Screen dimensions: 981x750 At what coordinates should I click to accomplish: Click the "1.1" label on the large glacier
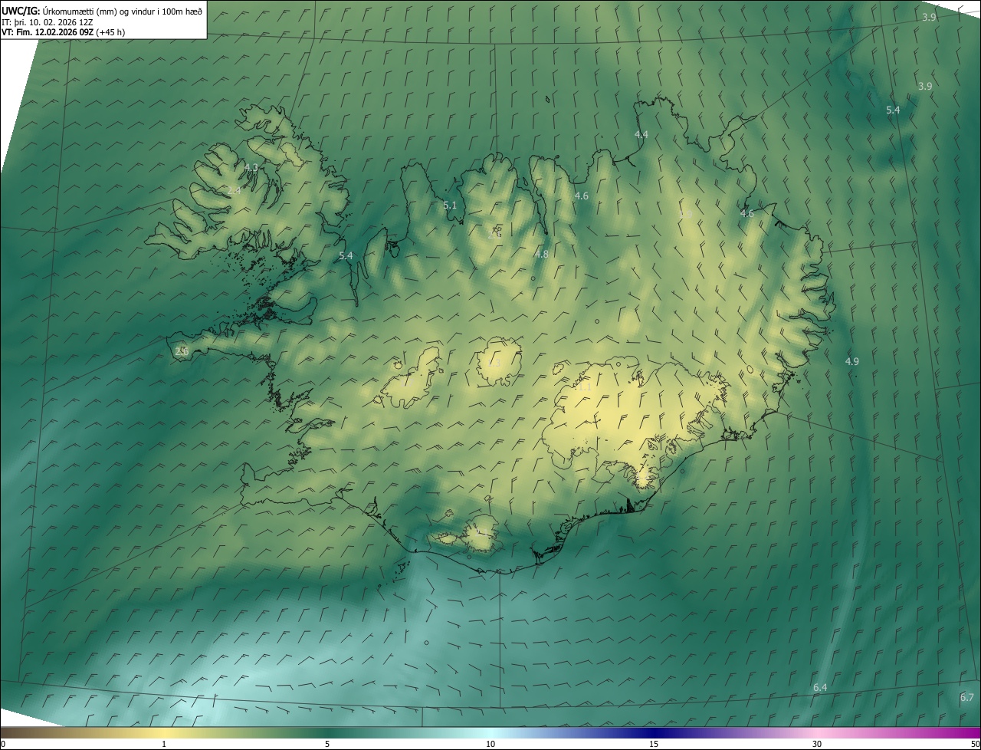click(x=584, y=387)
